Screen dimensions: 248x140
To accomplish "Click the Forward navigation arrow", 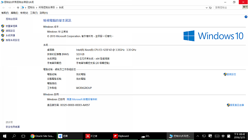I will (x=10, y=8).
